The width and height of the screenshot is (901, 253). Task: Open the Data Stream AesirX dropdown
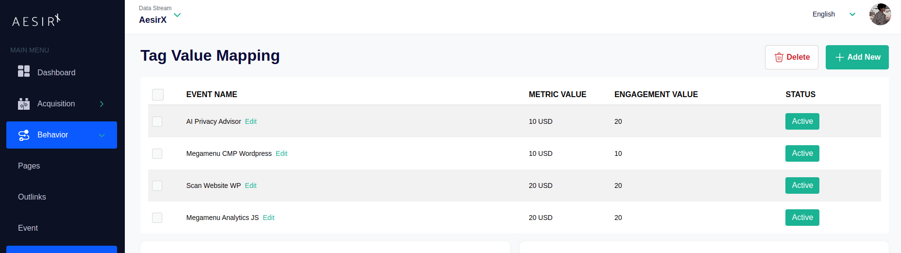pyautogui.click(x=177, y=15)
